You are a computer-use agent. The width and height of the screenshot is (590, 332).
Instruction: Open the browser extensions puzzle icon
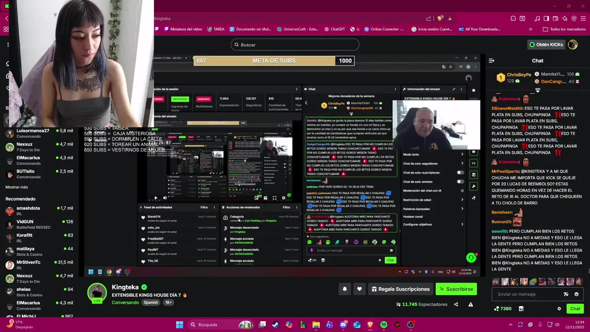click(513, 18)
